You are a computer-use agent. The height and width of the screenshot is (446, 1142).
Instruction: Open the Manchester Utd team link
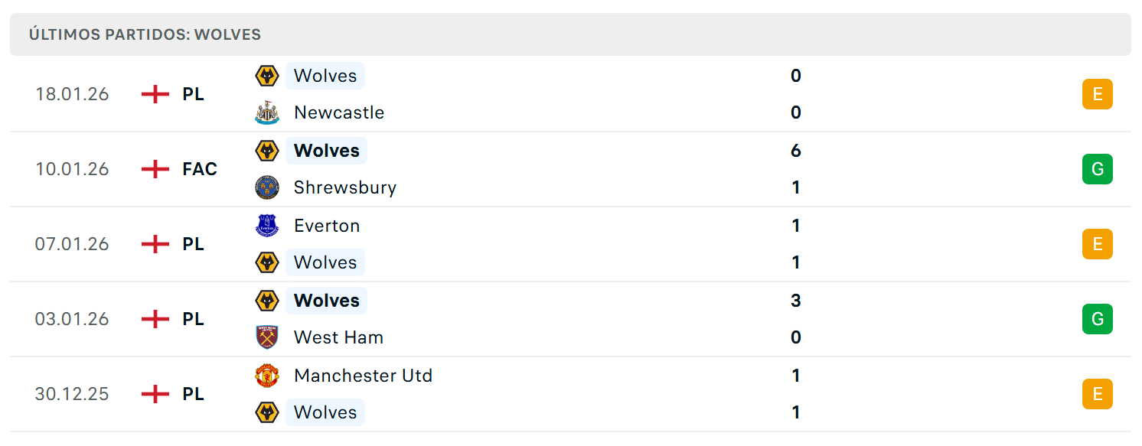click(364, 376)
